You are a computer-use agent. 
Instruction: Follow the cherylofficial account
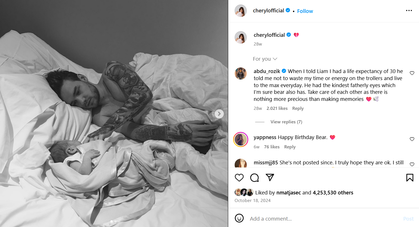(x=305, y=11)
